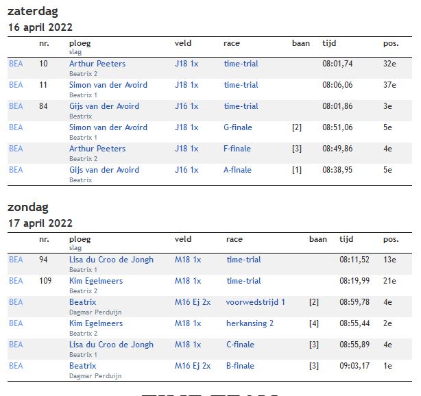The width and height of the screenshot is (421, 396).
Task: Open Lisa du Croo de Jongh time-trial entry
Action: [x=112, y=260]
